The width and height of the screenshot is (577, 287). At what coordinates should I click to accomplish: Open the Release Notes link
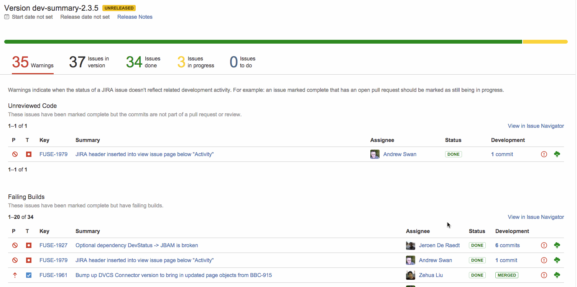(x=135, y=17)
